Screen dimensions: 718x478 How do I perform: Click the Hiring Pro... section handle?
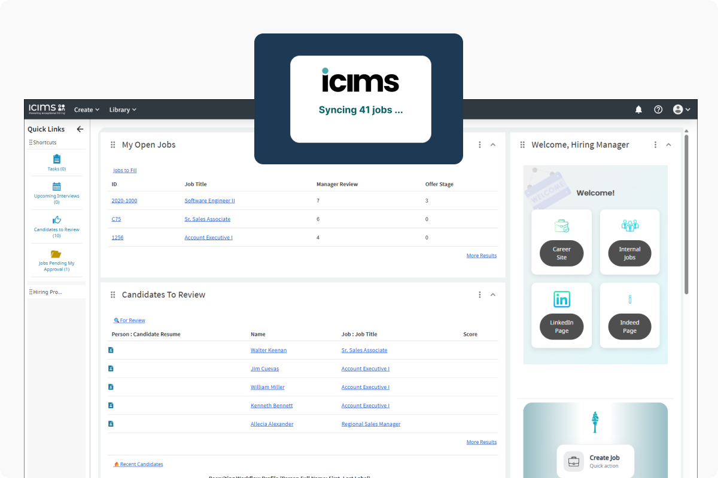click(x=31, y=292)
